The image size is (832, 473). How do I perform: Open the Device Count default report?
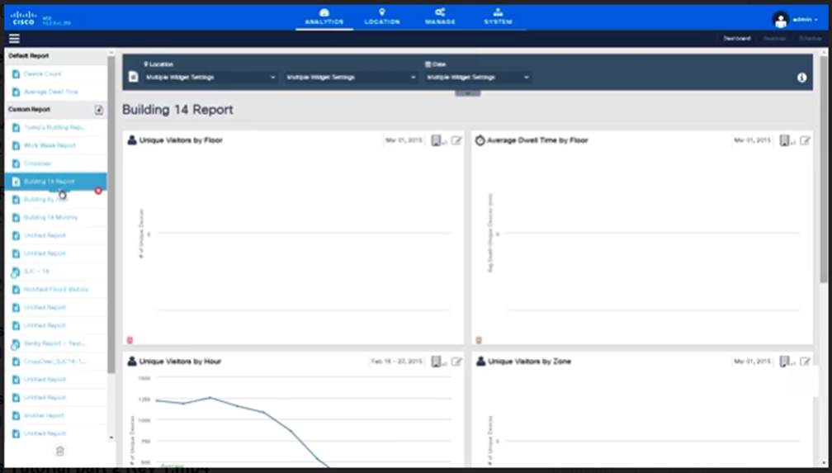[x=42, y=74]
